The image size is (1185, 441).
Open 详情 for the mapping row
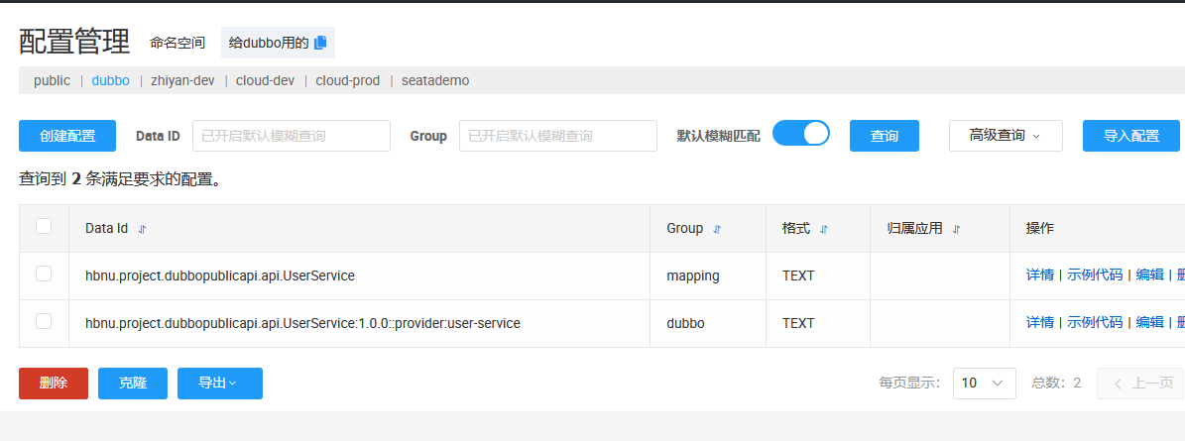(1039, 276)
